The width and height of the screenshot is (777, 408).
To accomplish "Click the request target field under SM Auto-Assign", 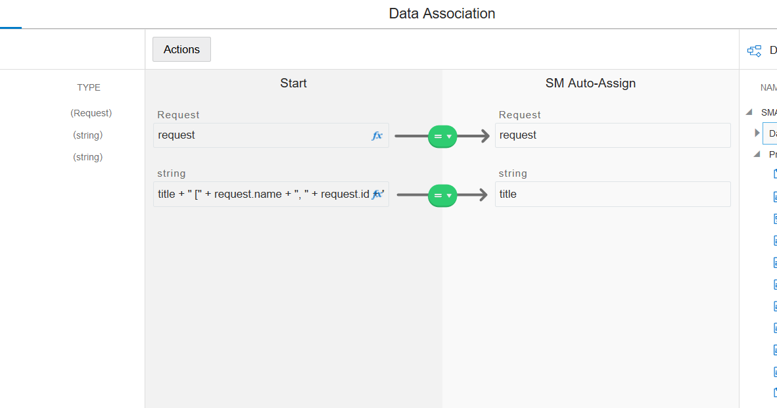I will (x=611, y=135).
